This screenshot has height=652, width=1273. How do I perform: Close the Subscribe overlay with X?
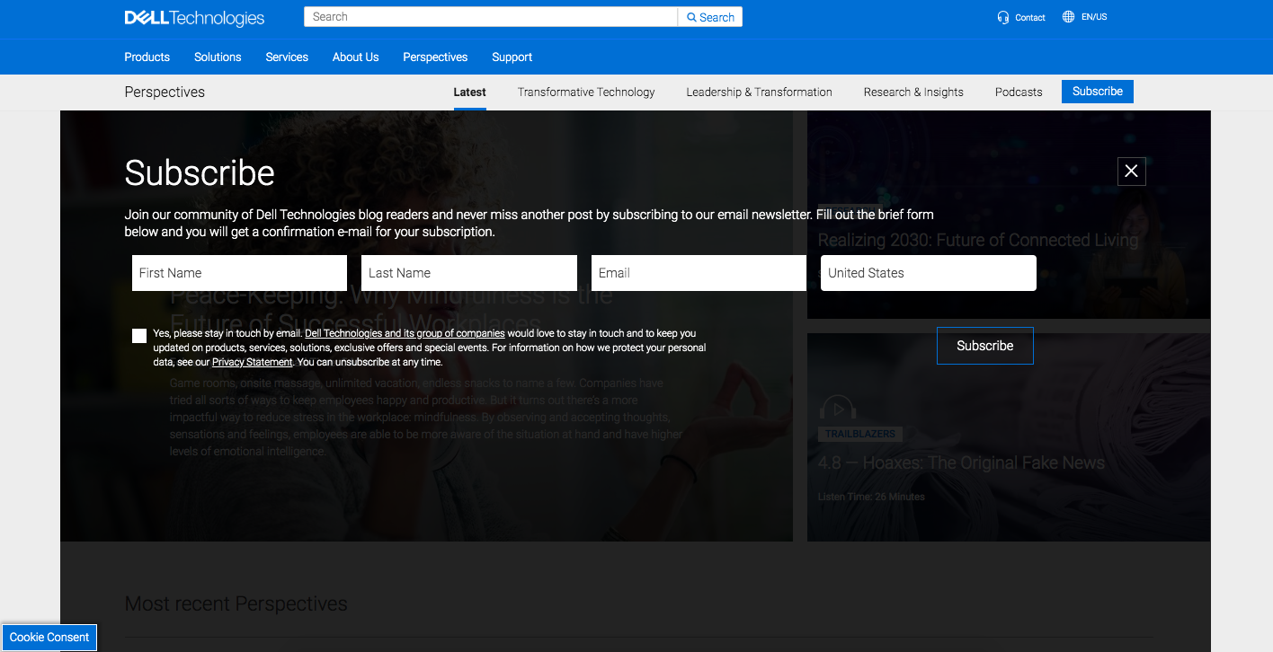click(1131, 171)
